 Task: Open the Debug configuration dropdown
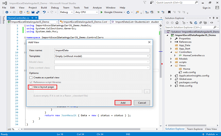[66, 12]
